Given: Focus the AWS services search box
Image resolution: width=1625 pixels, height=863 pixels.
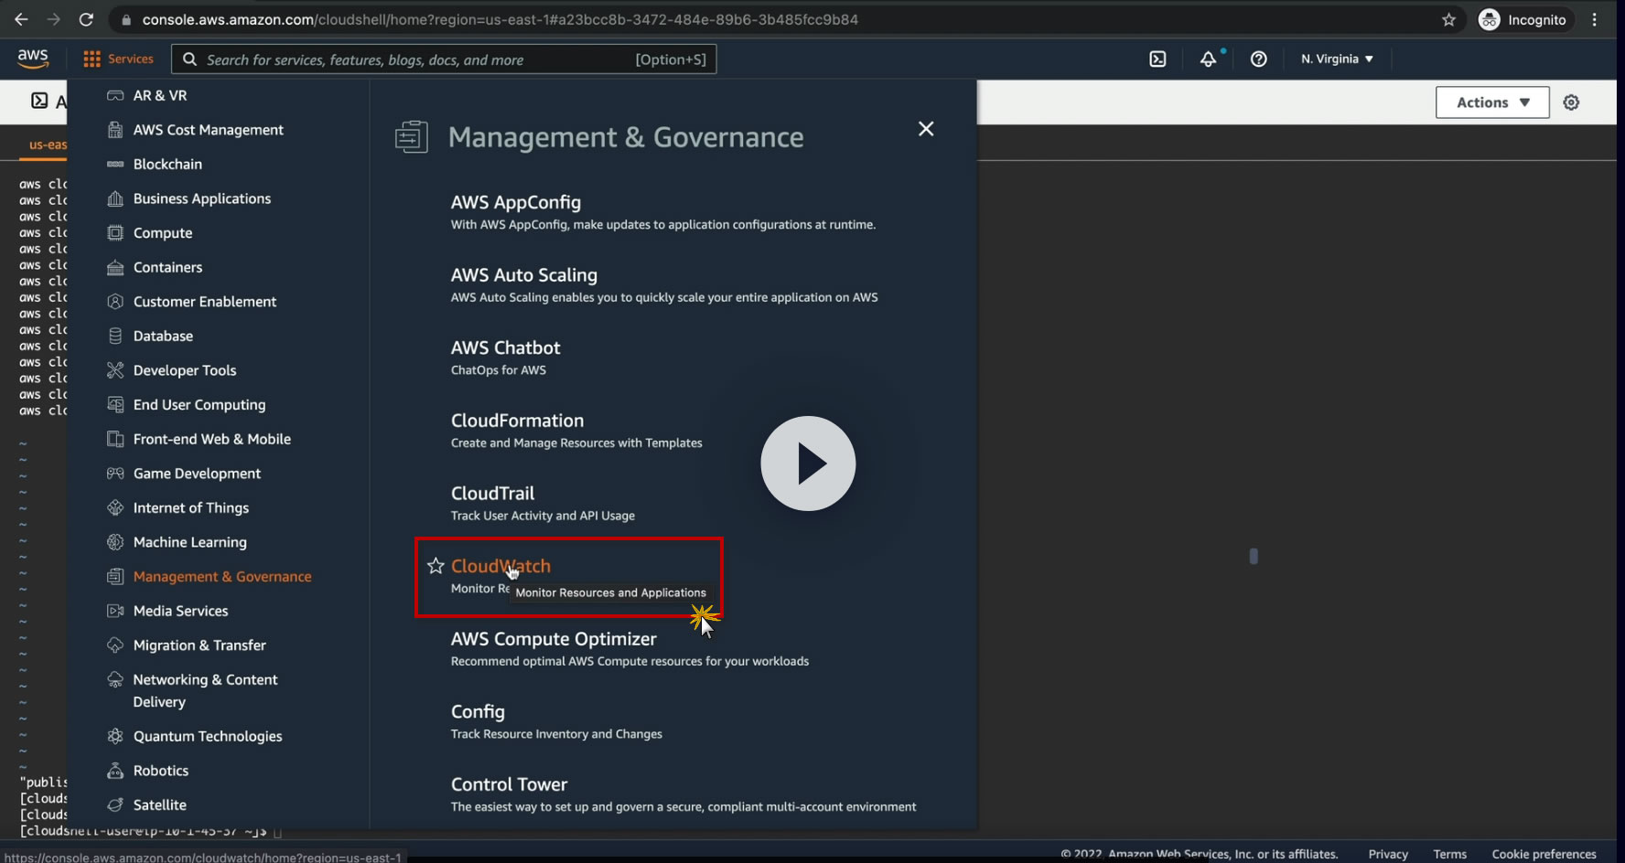Looking at the screenshot, I should tap(444, 59).
